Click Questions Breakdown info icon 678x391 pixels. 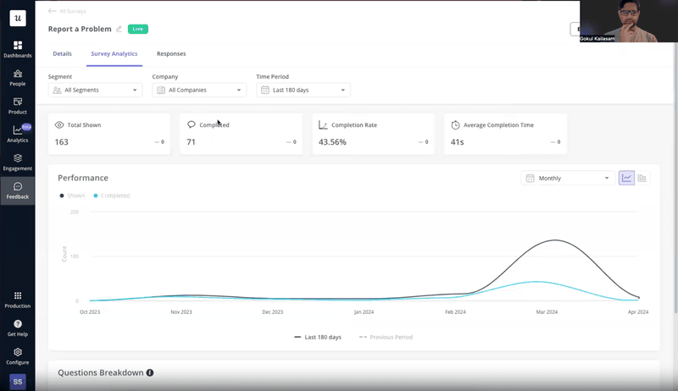150,373
